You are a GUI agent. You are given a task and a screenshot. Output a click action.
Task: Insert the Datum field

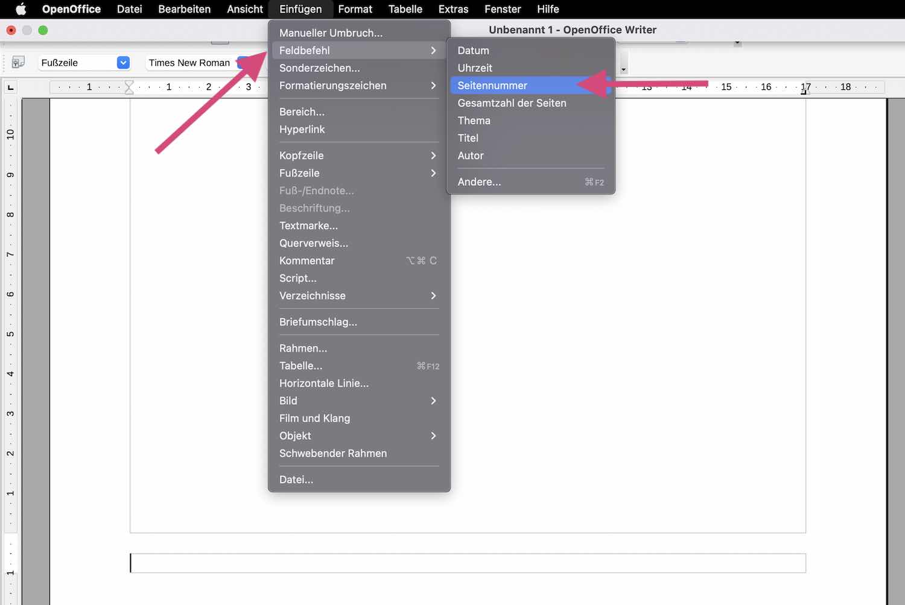pos(473,51)
